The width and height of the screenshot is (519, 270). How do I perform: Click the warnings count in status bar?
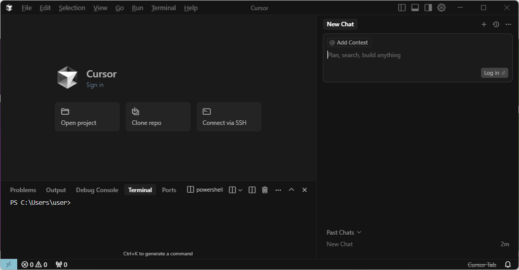42,265
